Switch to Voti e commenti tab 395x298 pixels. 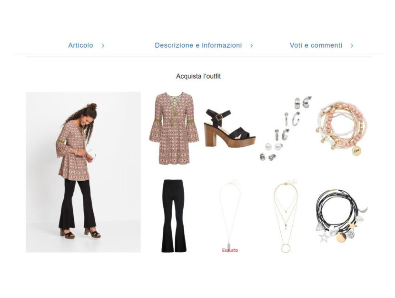[316, 45]
